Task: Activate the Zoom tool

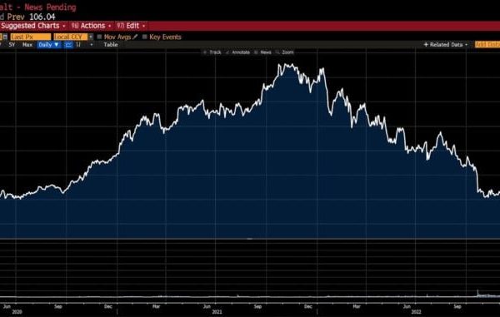Action: (x=285, y=52)
